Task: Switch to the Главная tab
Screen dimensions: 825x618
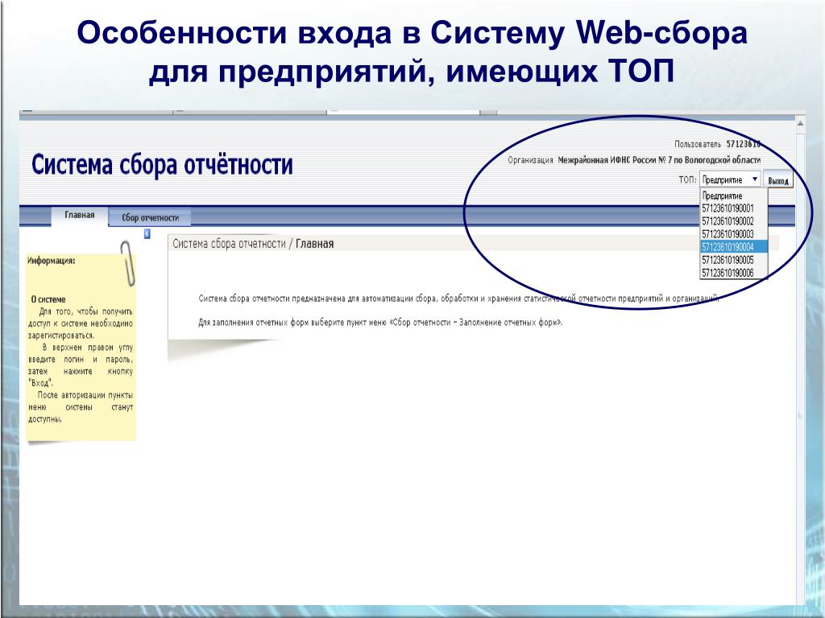Action: (80, 215)
